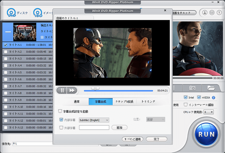The image size is (225, 153).
Task: Toggle nVIDIA hardware acceleration checkbox
Action: tap(199, 97)
